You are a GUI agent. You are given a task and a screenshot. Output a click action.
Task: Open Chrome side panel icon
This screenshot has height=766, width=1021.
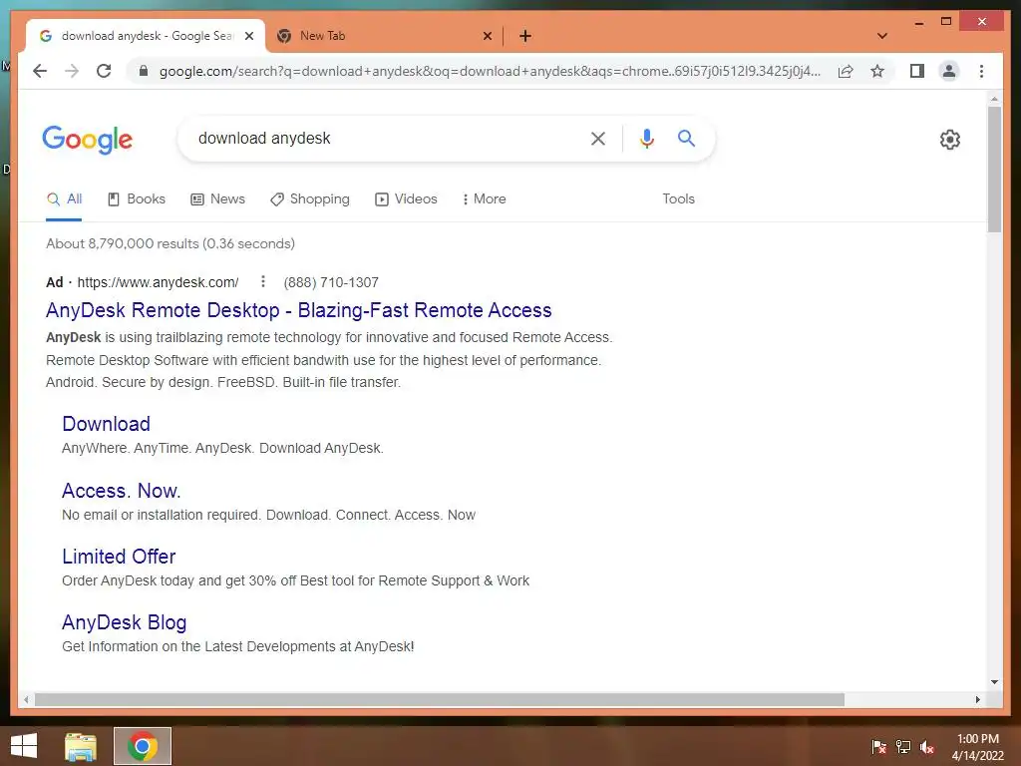pyautogui.click(x=917, y=71)
